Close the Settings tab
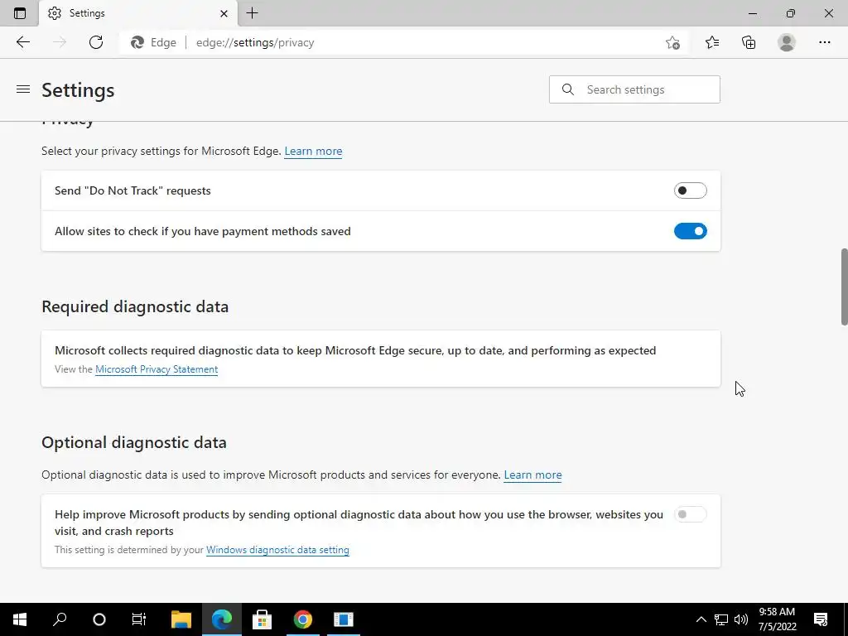 pos(224,13)
